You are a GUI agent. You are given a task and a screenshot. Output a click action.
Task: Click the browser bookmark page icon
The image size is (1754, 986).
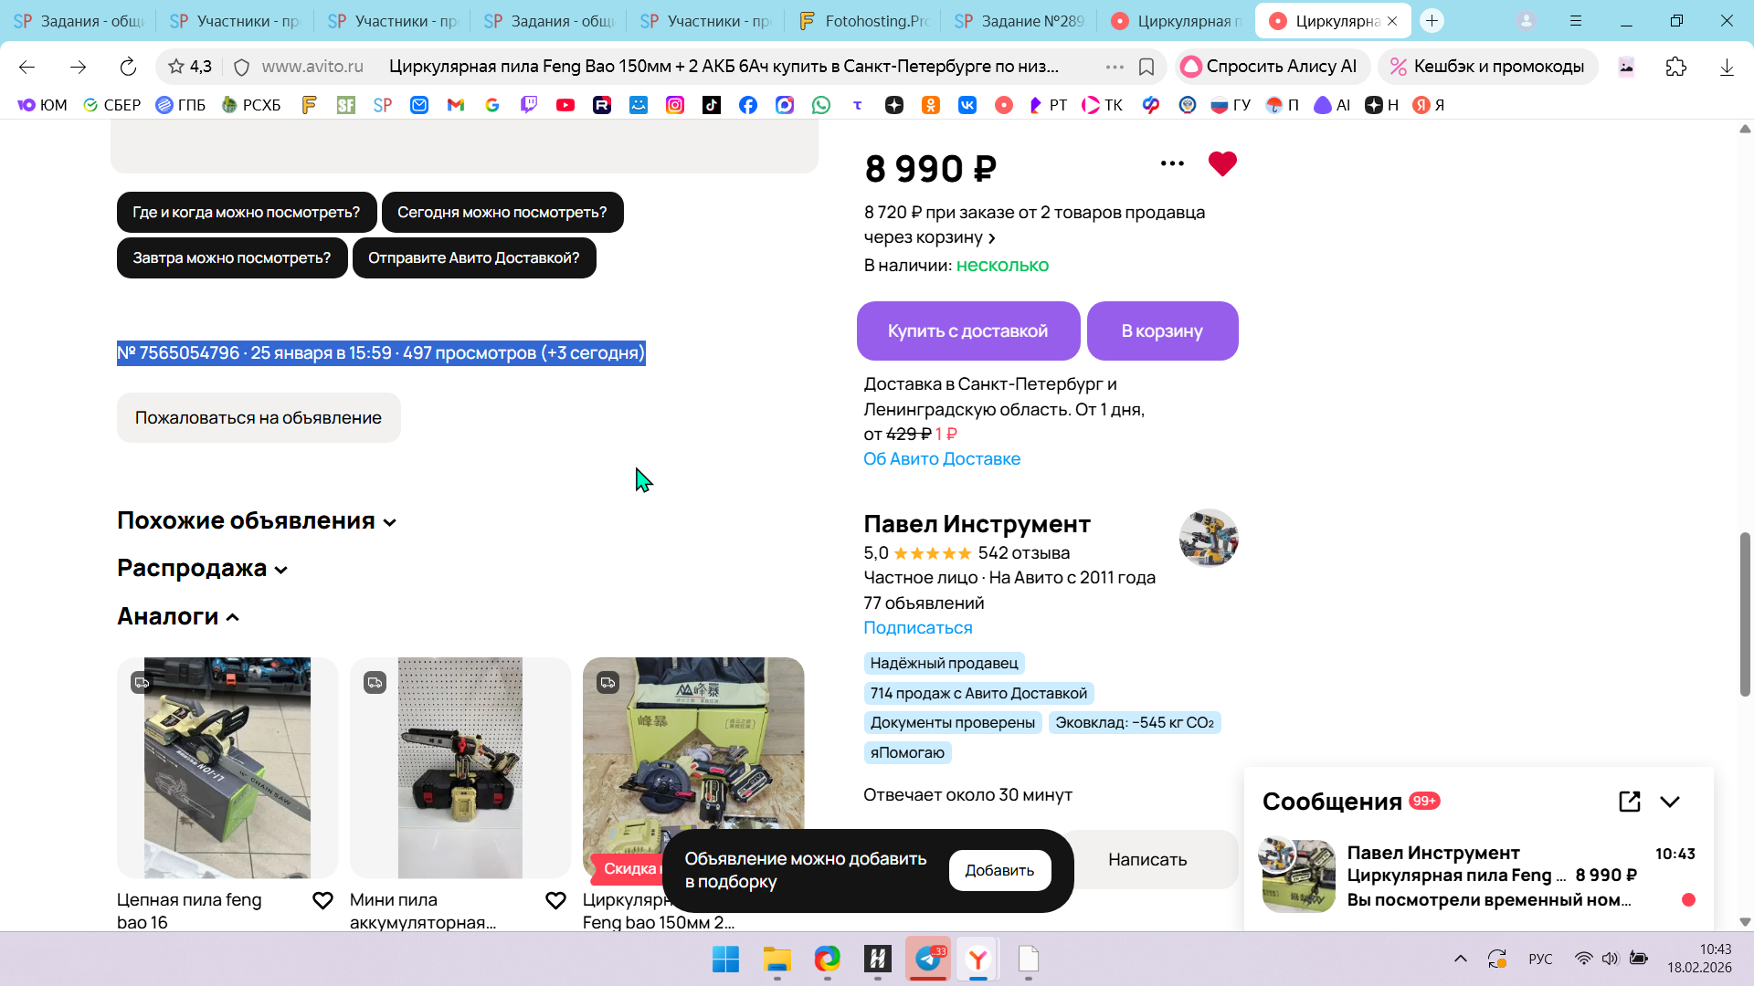click(1146, 67)
